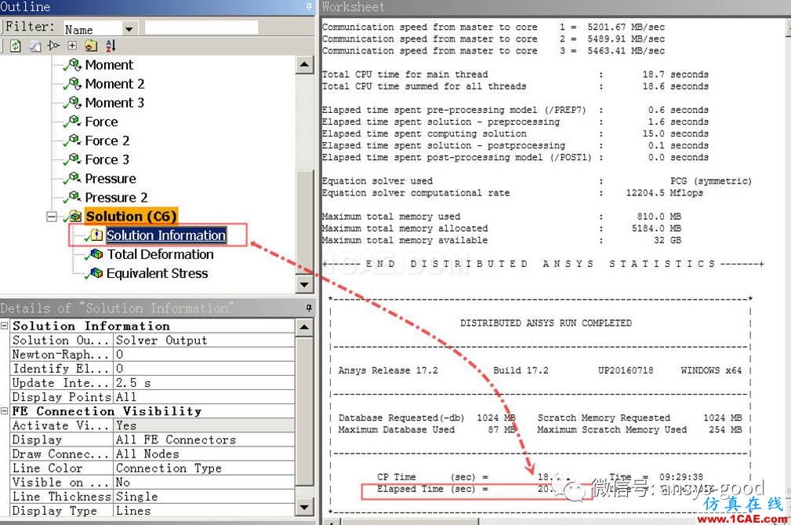Click the Display value All FE Connectors

[204, 439]
